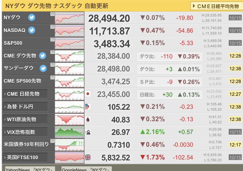Screen dimensions: 243x171
Task: Click the 英国FTSE100 mini chart
Action: pyautogui.click(x=69, y=158)
